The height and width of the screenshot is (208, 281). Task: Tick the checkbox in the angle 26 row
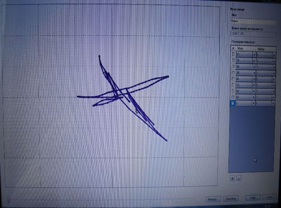pos(233,72)
